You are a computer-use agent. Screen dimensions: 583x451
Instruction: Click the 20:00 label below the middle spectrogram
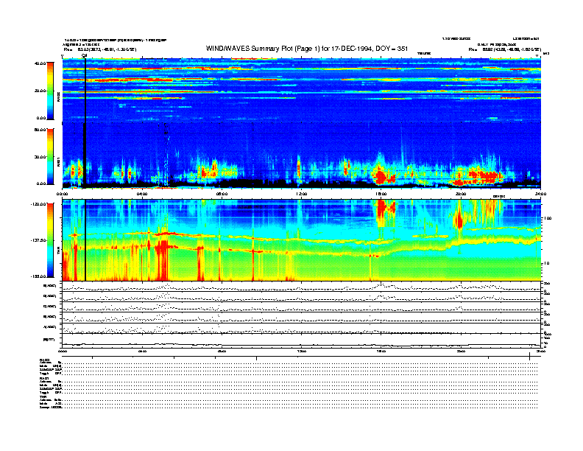tap(461, 194)
